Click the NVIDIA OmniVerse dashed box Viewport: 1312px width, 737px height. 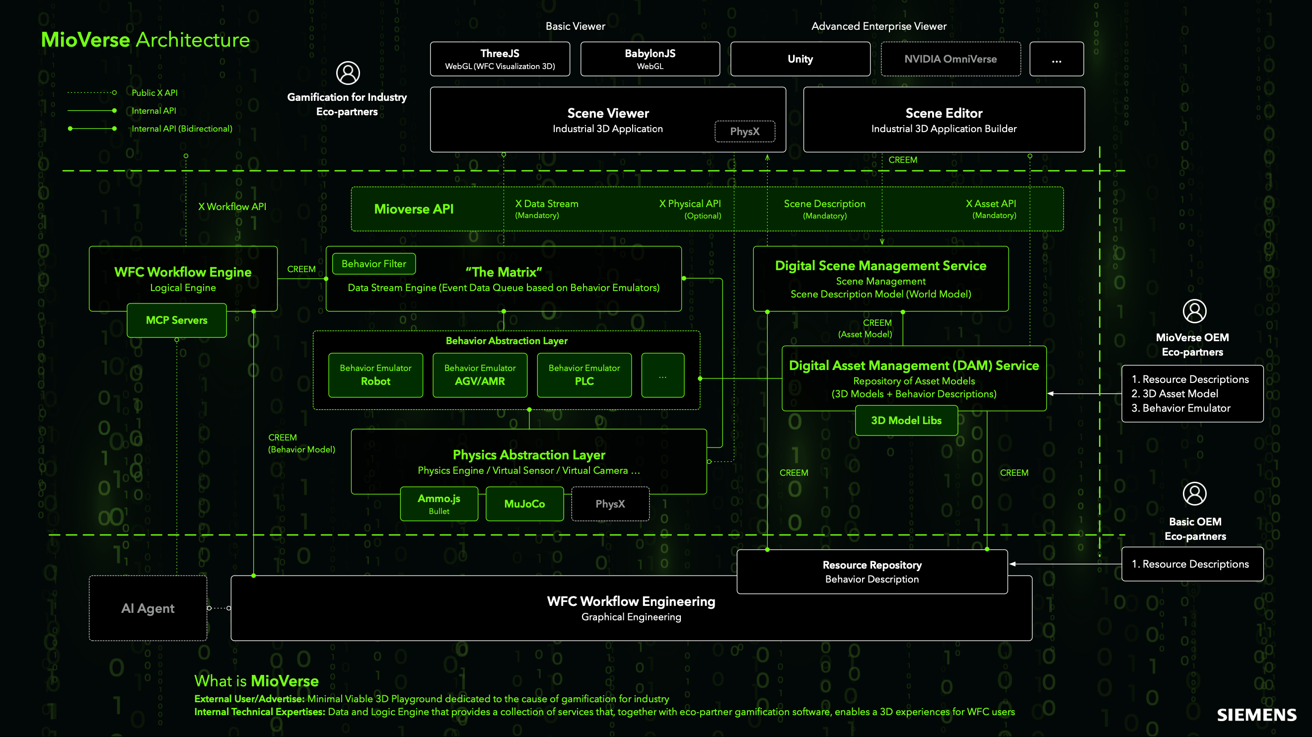point(950,59)
